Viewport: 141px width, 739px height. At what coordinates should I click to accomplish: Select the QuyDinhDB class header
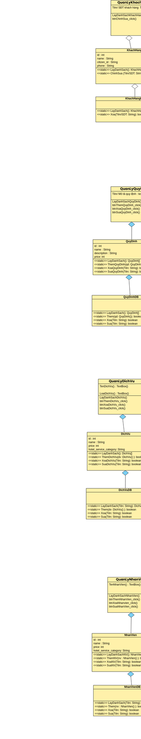point(131,297)
